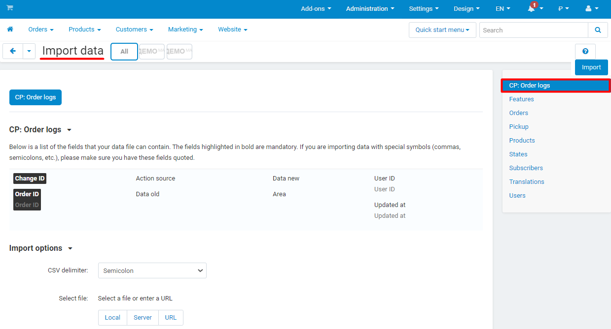This screenshot has width=611, height=329.
Task: Select the All storefronts tab
Action: (124, 52)
